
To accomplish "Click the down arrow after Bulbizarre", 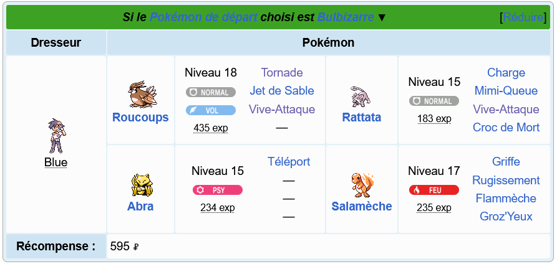I will (382, 17).
